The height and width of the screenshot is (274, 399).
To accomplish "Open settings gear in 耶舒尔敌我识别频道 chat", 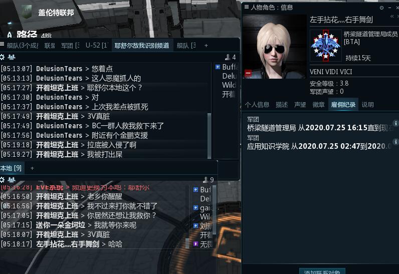I will [x=2, y=57].
